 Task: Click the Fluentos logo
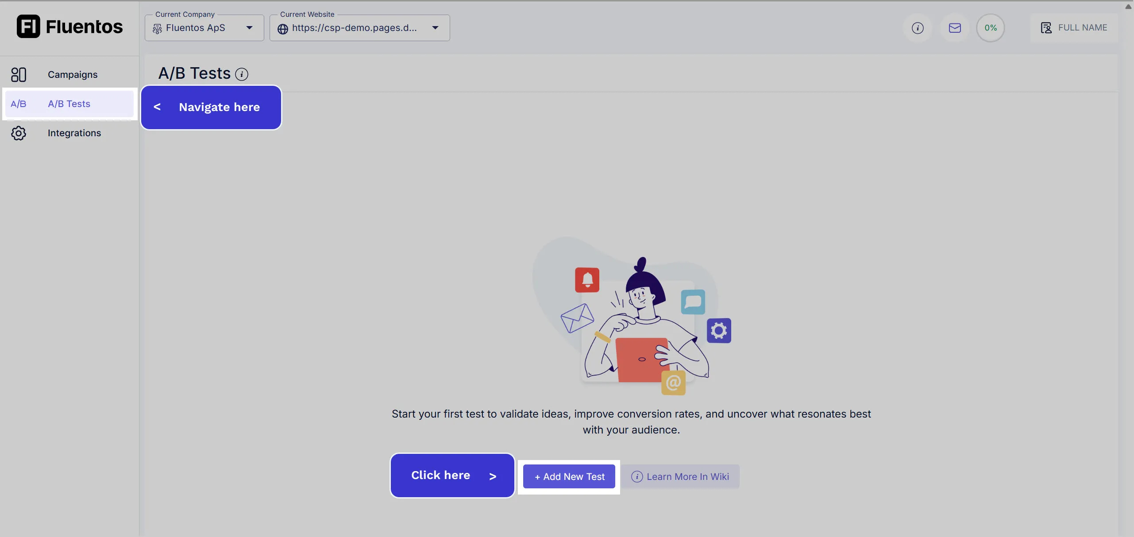(69, 26)
